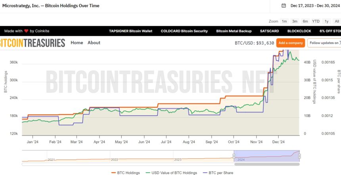Click the BTC/USD: $93,630 price text

pos(255,43)
